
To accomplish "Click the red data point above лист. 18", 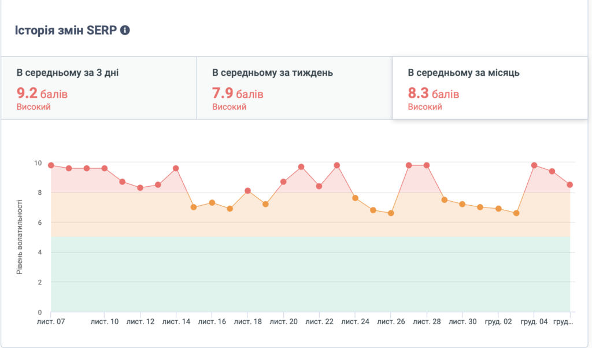I will pos(247,191).
